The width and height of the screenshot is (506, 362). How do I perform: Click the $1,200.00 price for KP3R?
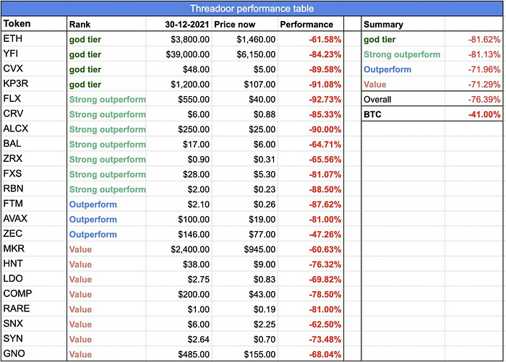(x=179, y=84)
